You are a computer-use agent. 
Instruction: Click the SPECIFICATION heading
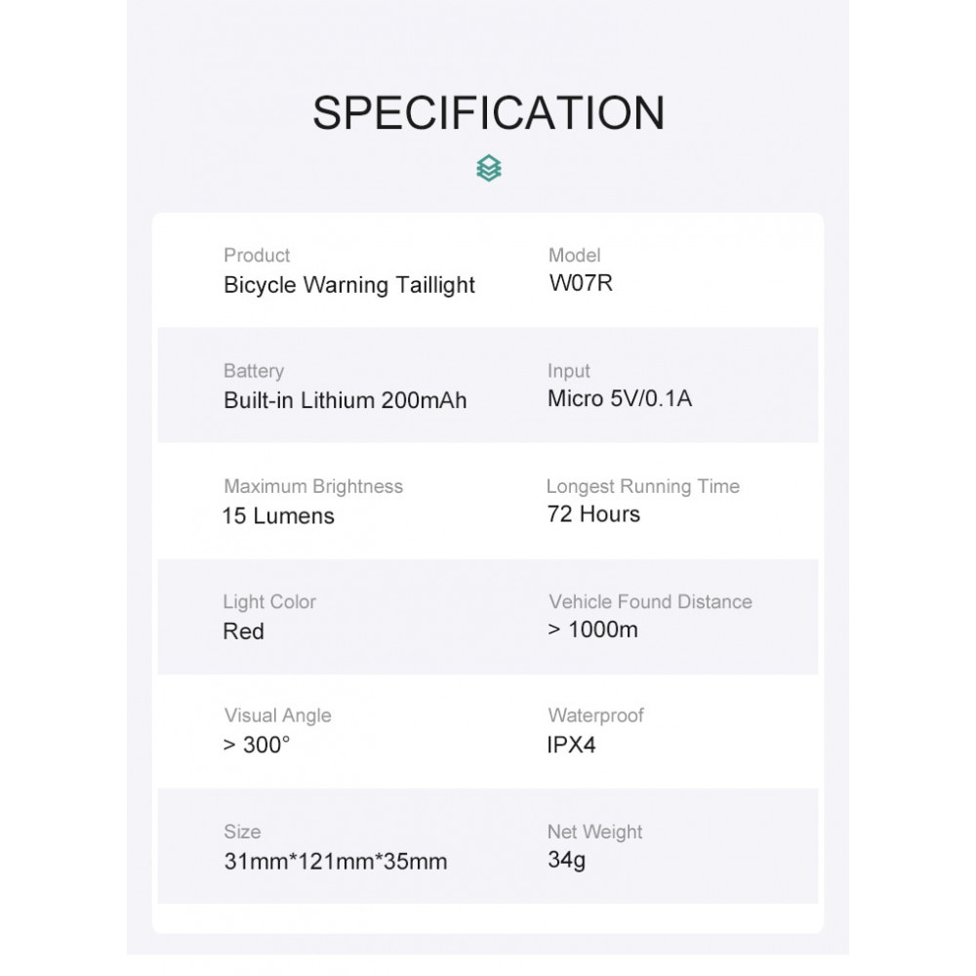tap(489, 112)
